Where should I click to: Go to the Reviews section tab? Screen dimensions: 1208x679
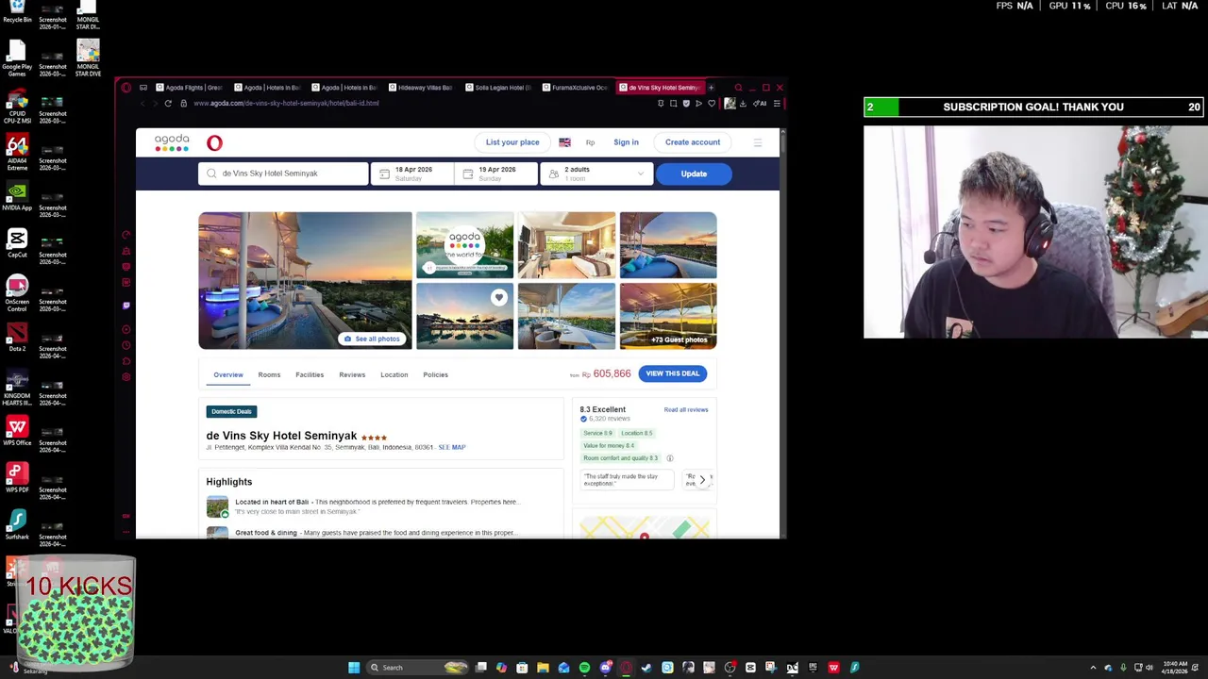pyautogui.click(x=352, y=374)
